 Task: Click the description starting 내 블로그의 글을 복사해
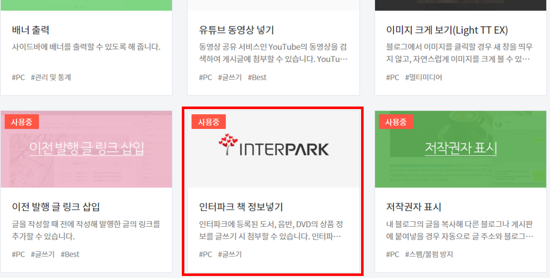(460, 230)
